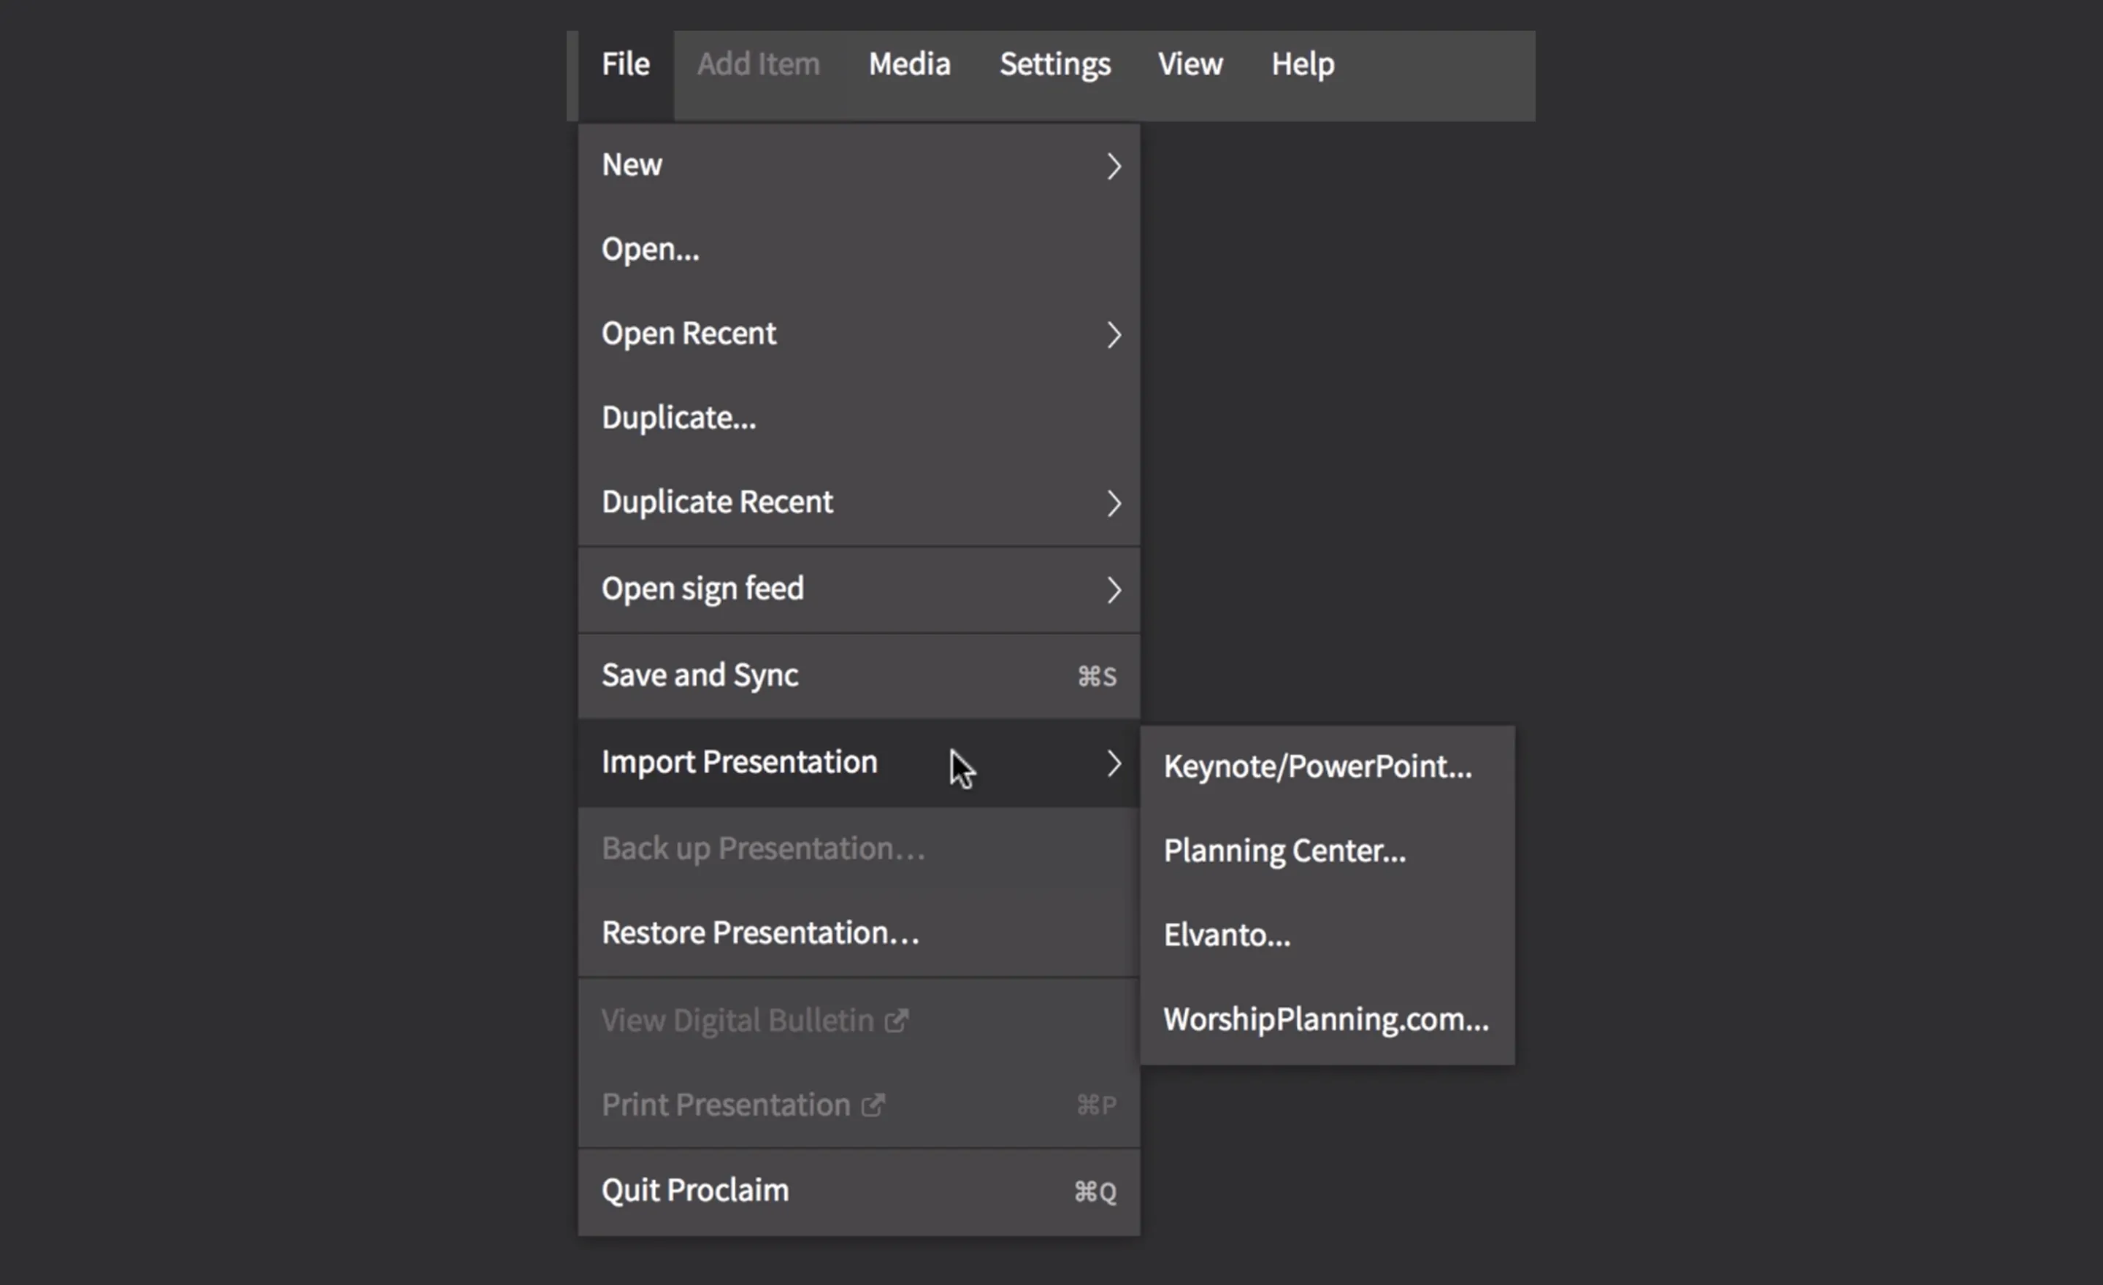Screen dimensions: 2103x1285
Task: Import from Planning Center
Action: pos(1284,850)
